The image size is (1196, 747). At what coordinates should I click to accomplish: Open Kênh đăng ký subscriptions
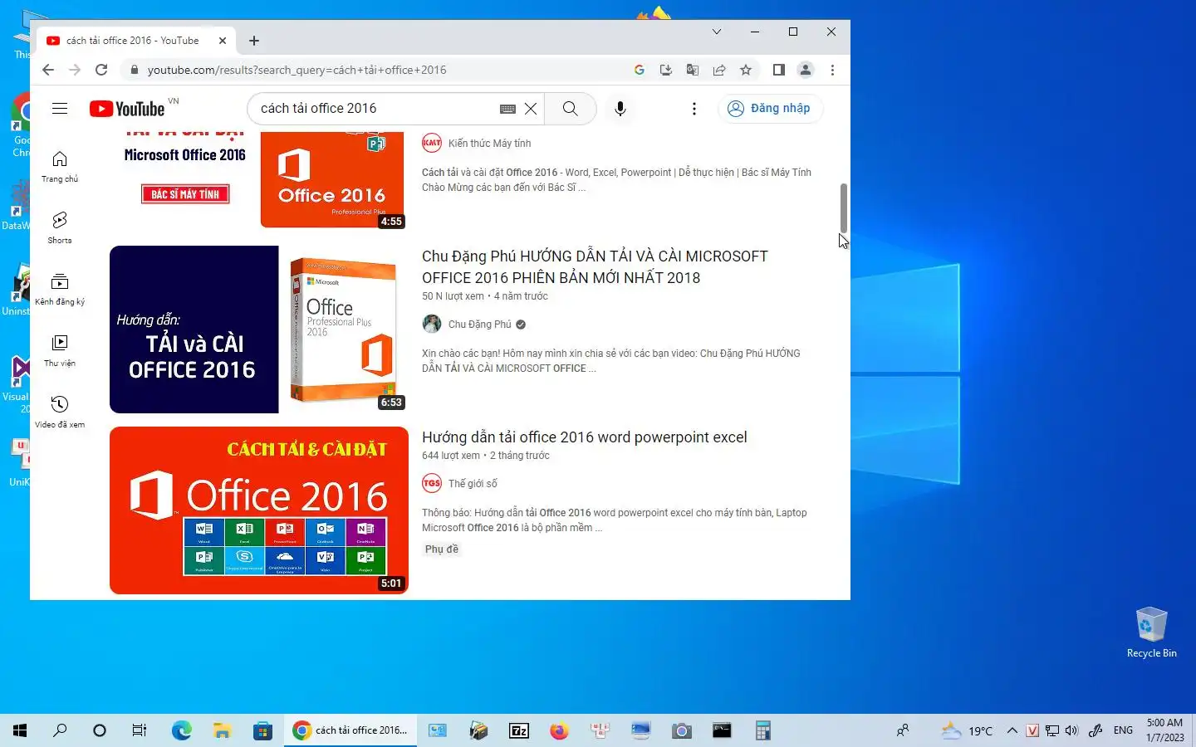tap(60, 289)
